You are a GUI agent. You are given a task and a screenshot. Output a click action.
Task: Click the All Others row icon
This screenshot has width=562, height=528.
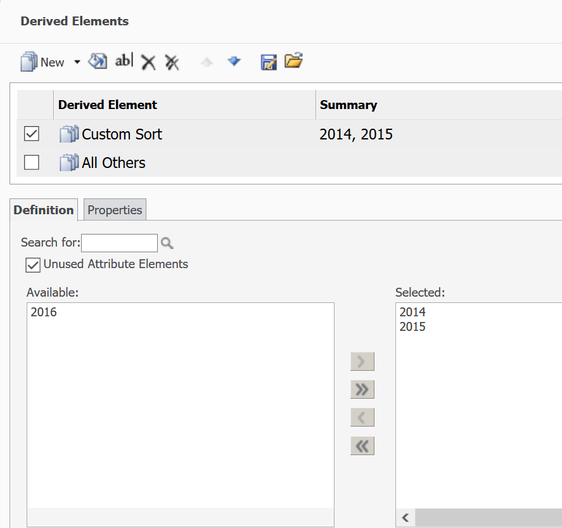pos(69,163)
